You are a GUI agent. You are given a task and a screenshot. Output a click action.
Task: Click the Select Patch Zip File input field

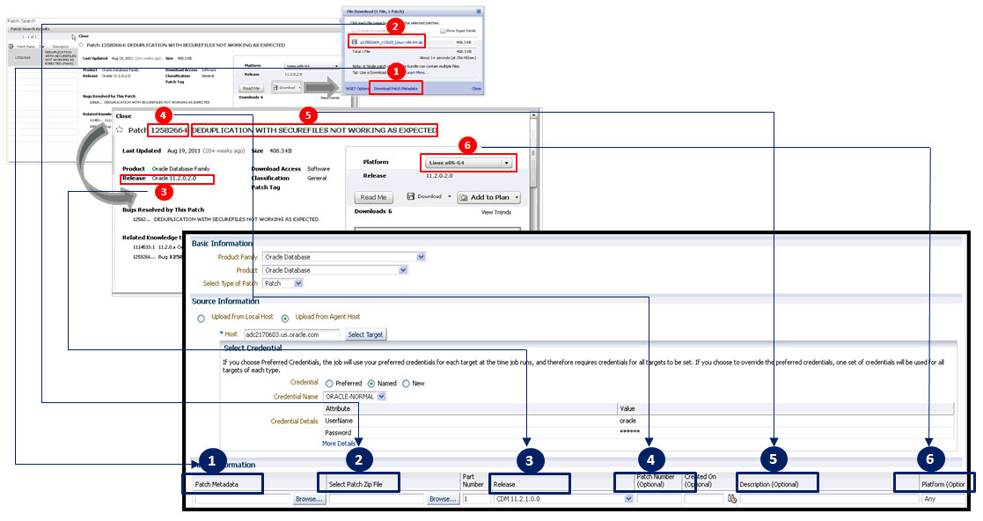tap(378, 499)
